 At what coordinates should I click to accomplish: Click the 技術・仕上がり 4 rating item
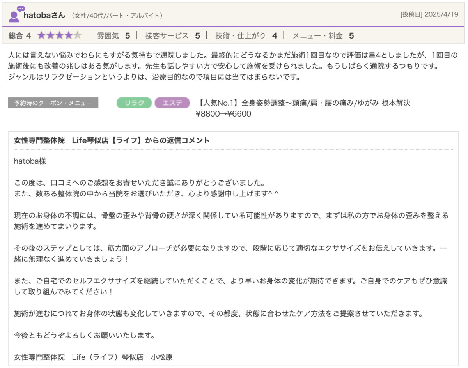(x=246, y=36)
